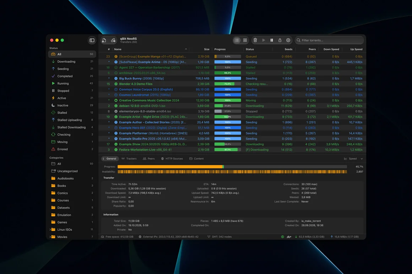Open the Audiobooks category folder
Screen dimensions: 412x274
coord(72,178)
